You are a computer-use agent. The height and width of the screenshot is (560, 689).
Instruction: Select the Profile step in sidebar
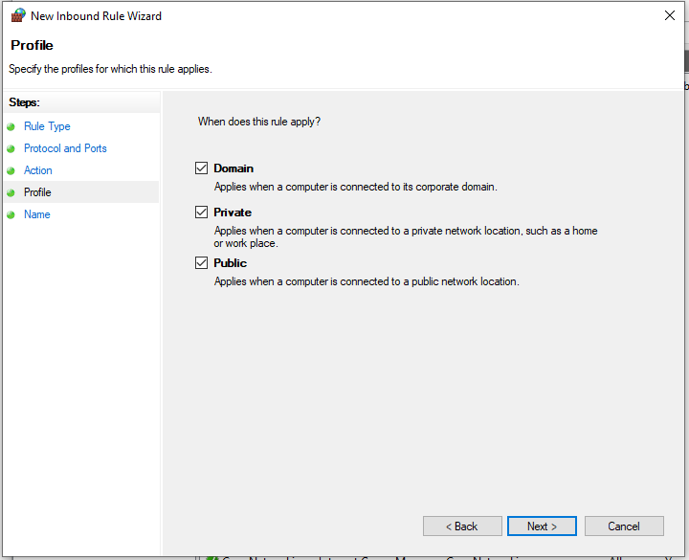click(37, 192)
